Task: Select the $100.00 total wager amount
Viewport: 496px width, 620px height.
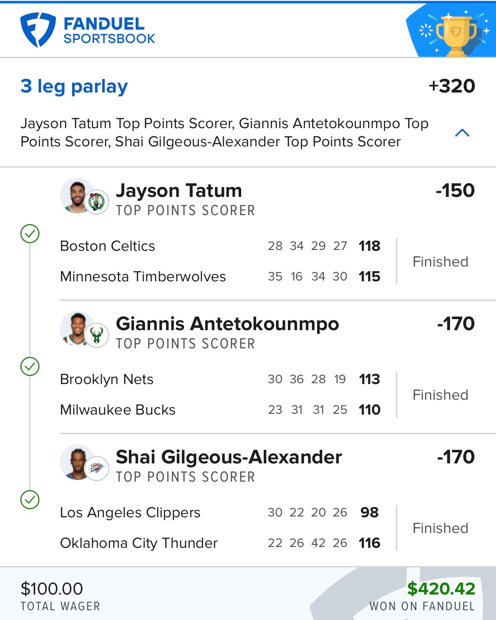Action: (52, 589)
